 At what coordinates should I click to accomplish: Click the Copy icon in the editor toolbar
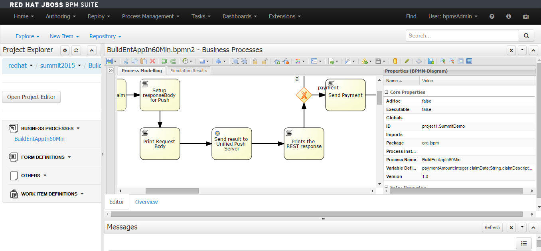pos(135,61)
